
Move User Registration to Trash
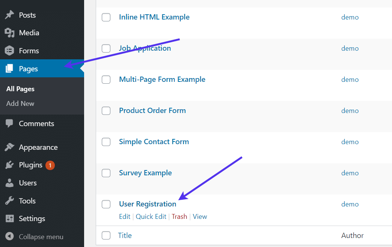coord(179,217)
